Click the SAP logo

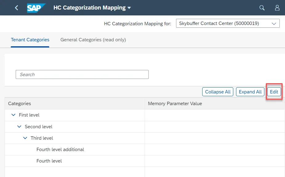tap(36, 8)
